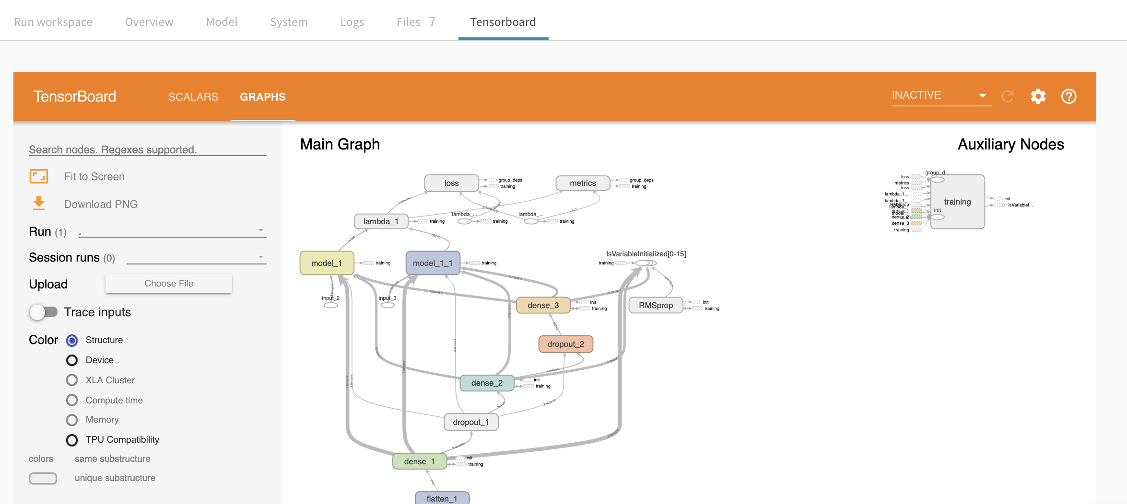Switch to the Logs tab
The height and width of the screenshot is (504, 1127).
352,22
